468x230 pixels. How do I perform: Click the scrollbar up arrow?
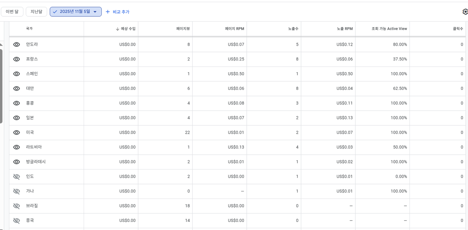(x=1, y=45)
